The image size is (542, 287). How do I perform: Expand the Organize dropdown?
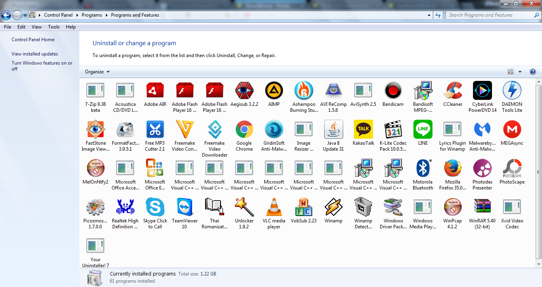[97, 72]
